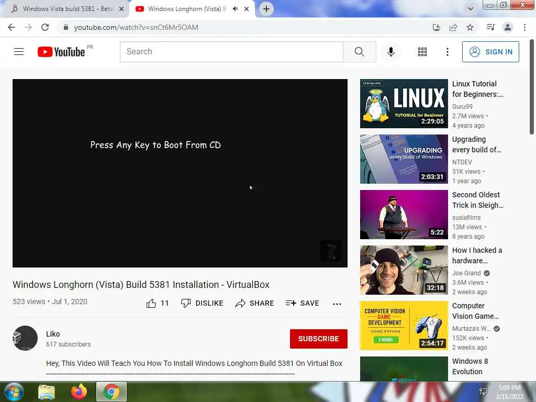
Task: Click the NTDEV channel name
Action: [x=462, y=162]
